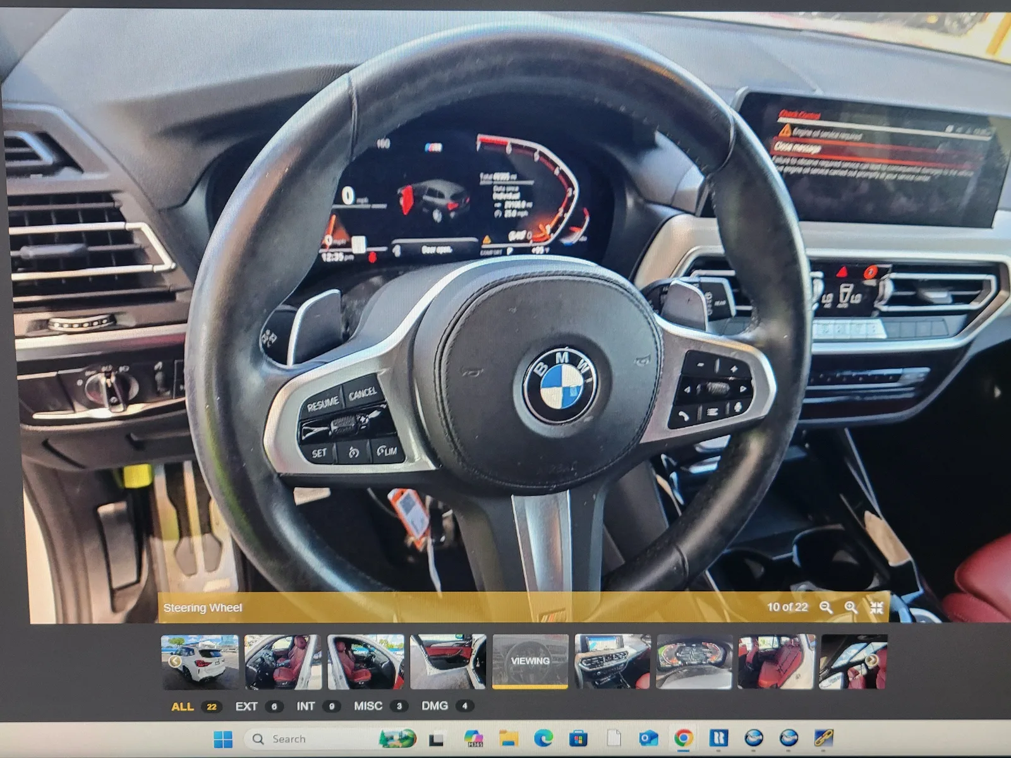Exit the fullscreen photo viewer
1011x758 pixels.
[x=876, y=608]
